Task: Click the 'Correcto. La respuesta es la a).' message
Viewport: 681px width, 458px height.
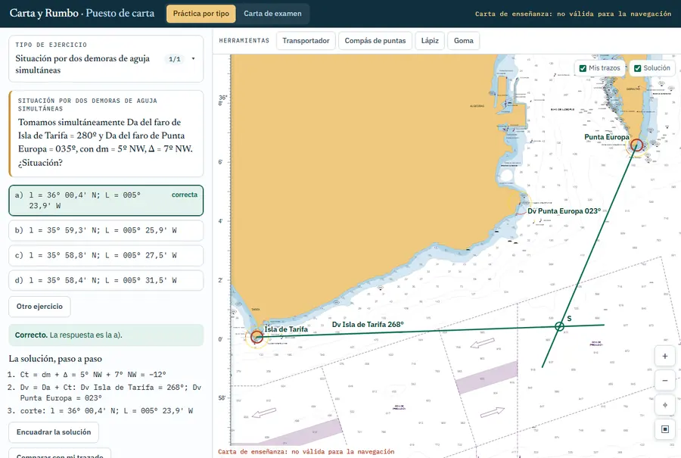Action: click(x=106, y=335)
